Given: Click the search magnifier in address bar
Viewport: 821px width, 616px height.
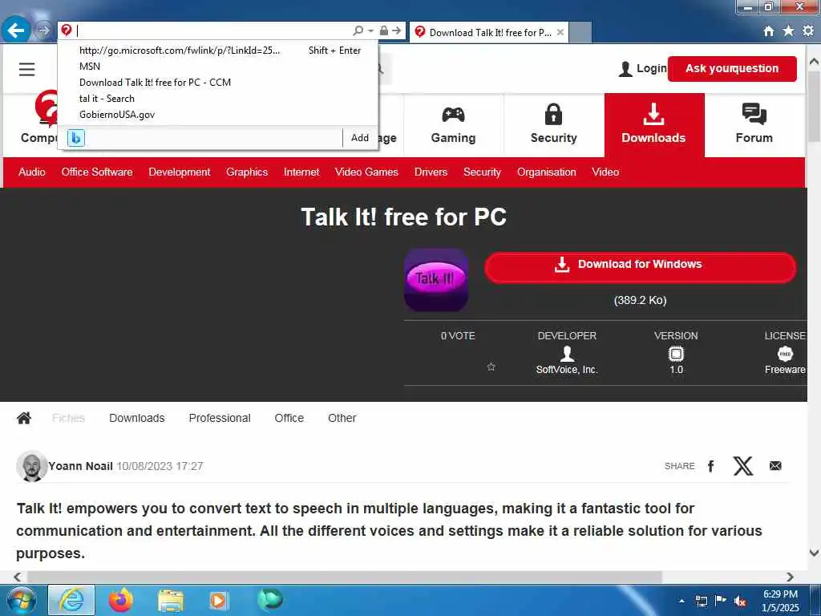Looking at the screenshot, I should [x=358, y=31].
